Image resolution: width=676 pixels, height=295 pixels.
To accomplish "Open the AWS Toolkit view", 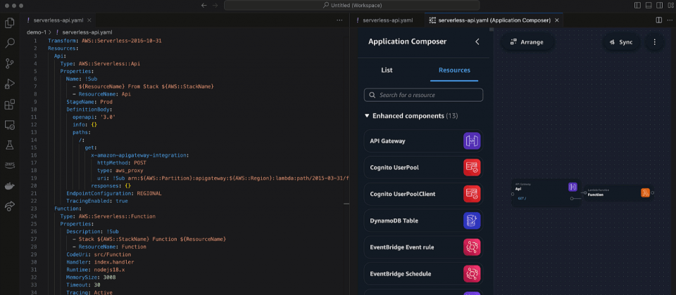I will tap(9, 165).
